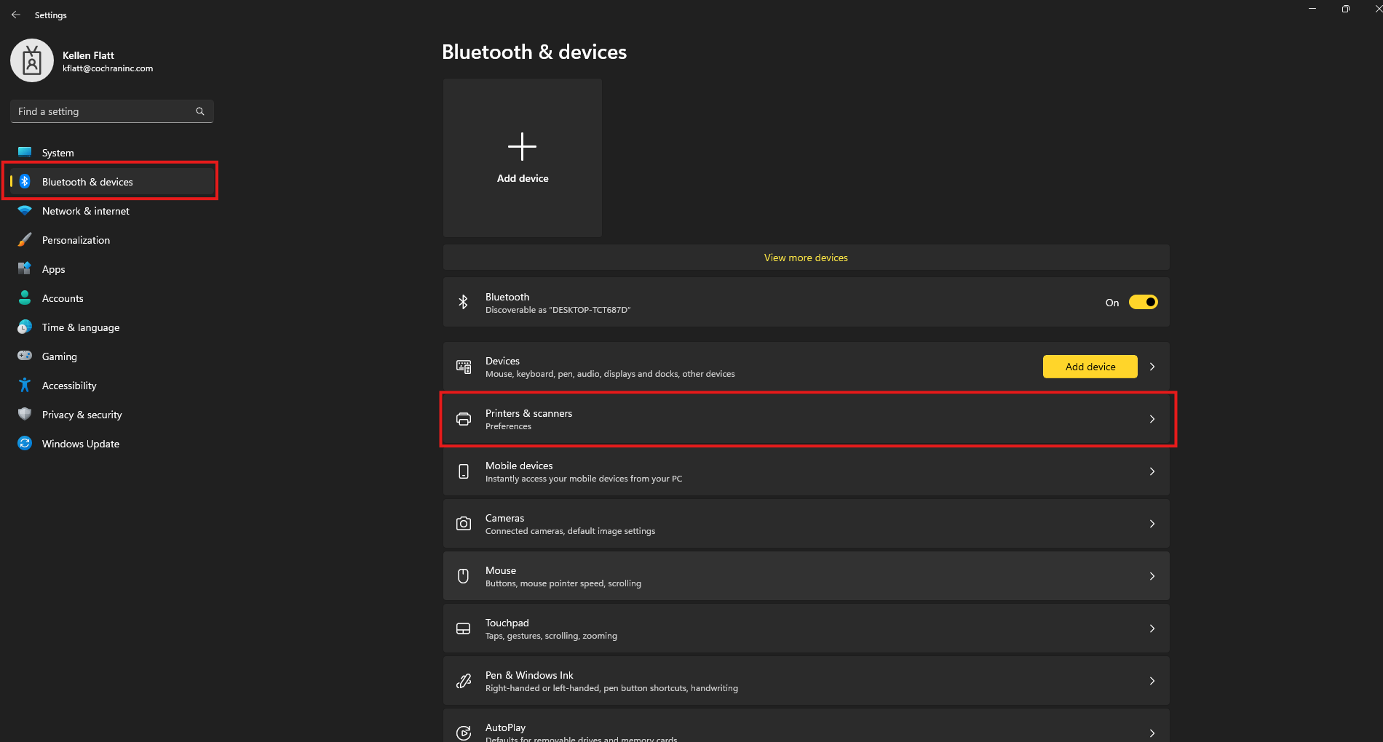Screen dimensions: 1383x742
Task: Expand Pen & Windows Ink chevron
Action: click(x=1152, y=681)
